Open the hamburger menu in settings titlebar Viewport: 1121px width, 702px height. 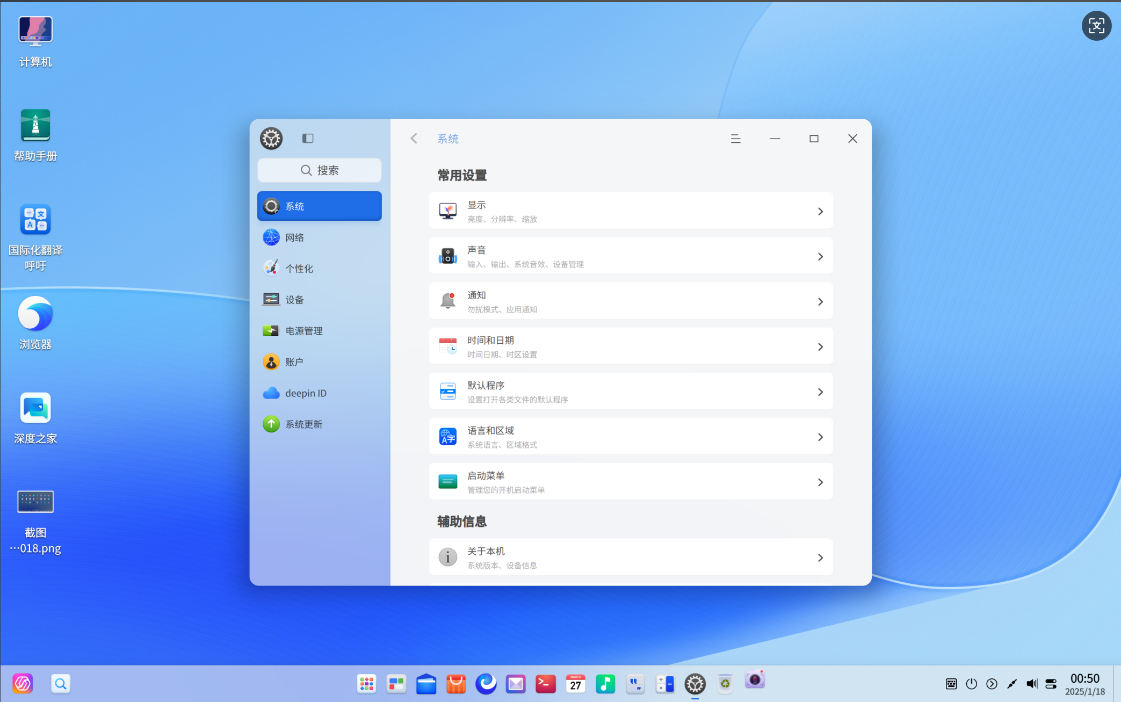736,139
